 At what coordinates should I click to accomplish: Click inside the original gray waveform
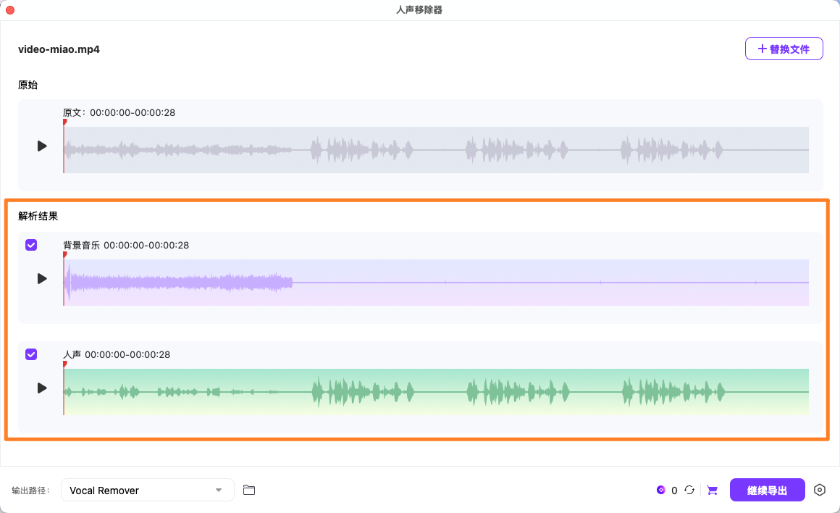coord(434,150)
